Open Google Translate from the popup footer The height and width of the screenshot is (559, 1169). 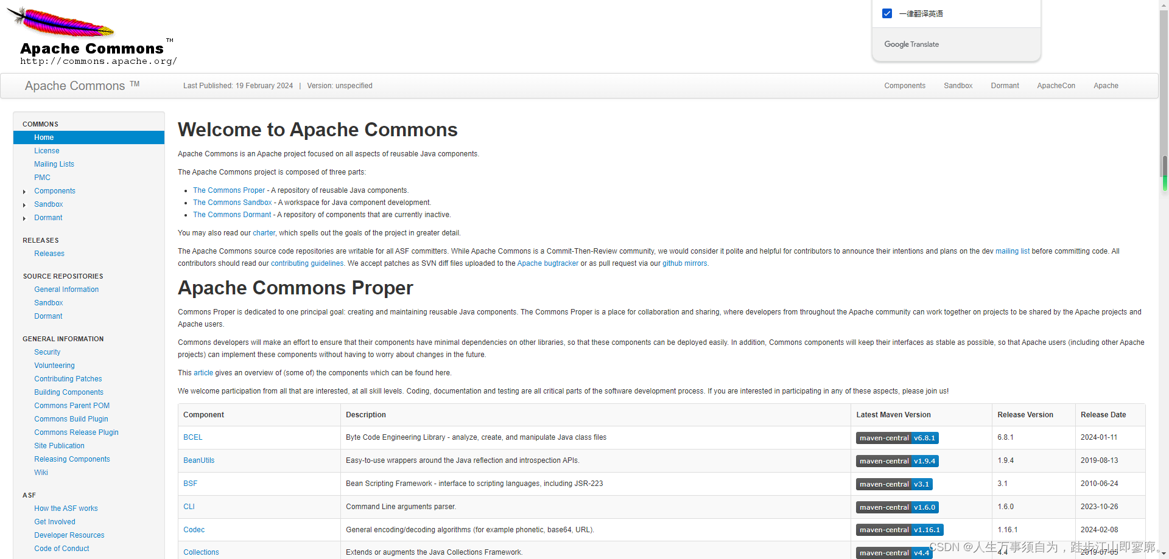(x=911, y=44)
